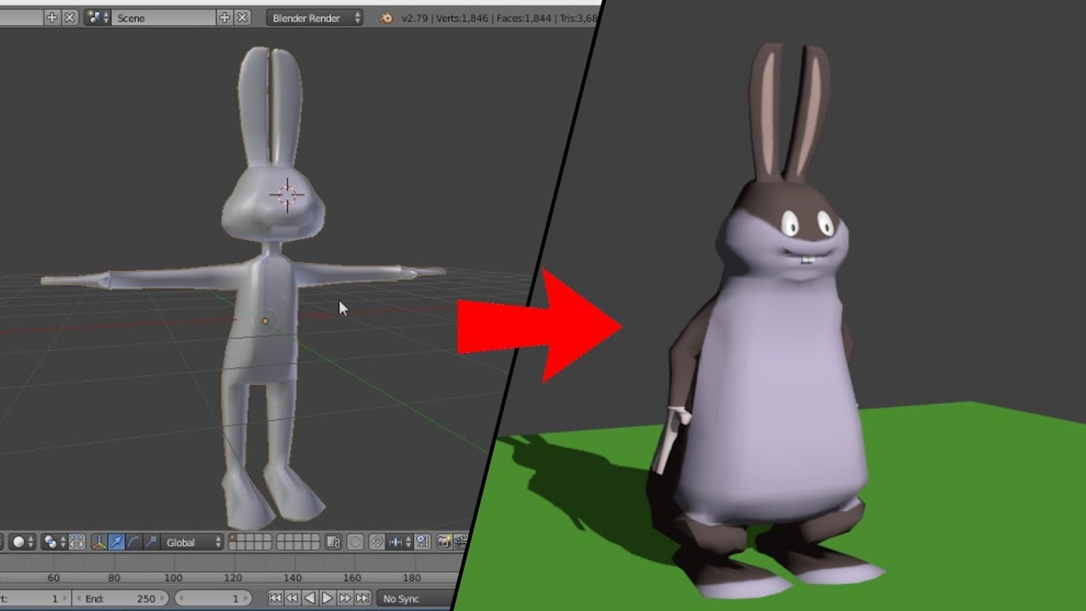Click the Verts:1,846 statistic text
This screenshot has height=611, width=1086.
coord(462,19)
